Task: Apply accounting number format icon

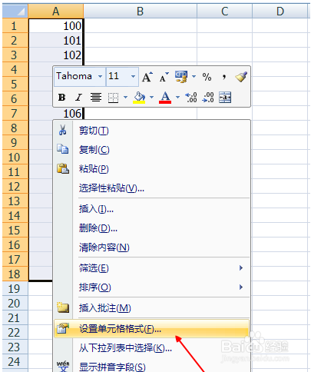Action: (x=181, y=77)
